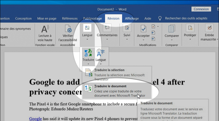The width and height of the screenshot is (219, 121).
Task: Click the Comparer documents icon
Action: tap(172, 29)
